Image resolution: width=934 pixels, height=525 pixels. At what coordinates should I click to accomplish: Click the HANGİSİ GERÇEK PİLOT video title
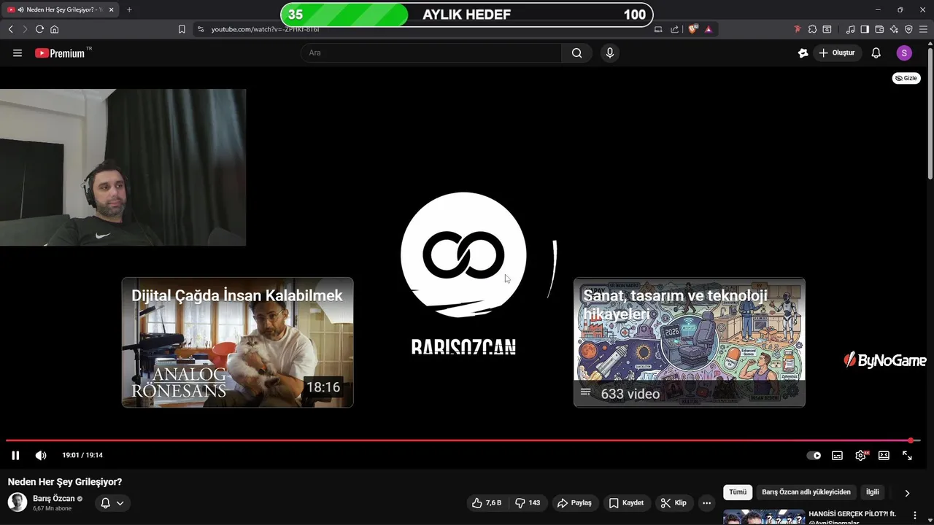point(852,514)
